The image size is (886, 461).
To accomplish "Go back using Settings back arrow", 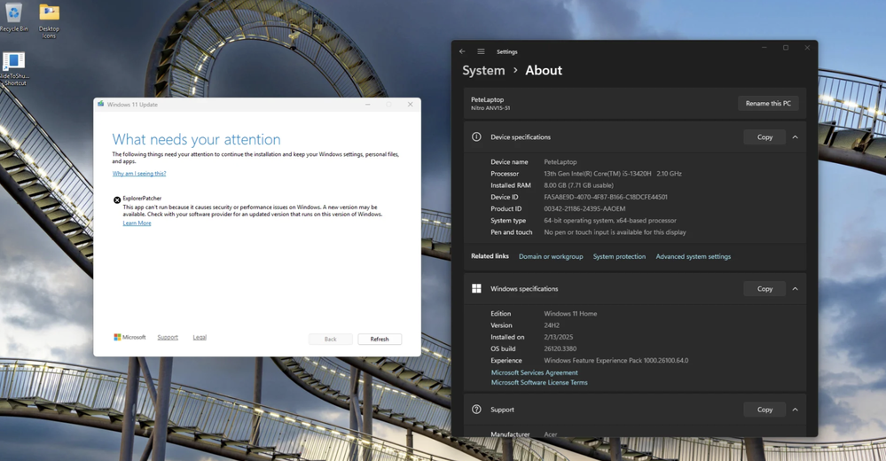I will (x=462, y=51).
